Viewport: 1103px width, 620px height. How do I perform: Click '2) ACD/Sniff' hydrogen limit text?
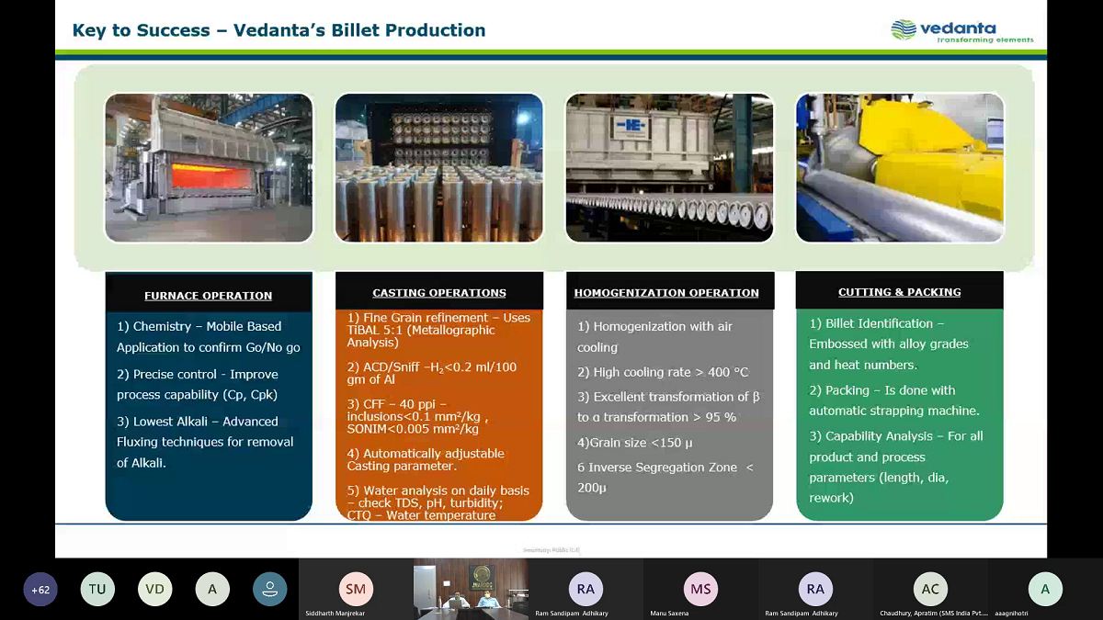pyautogui.click(x=432, y=373)
